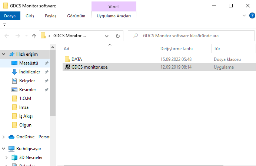The image size is (256, 166).
Task: Click the blue help question mark icon
Action: pos(252,15)
